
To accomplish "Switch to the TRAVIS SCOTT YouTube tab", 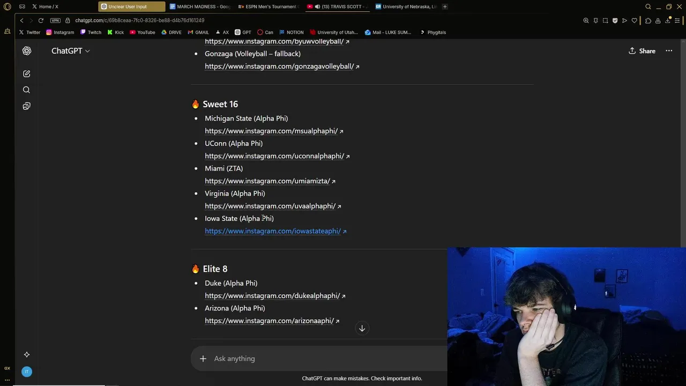I will point(337,6).
